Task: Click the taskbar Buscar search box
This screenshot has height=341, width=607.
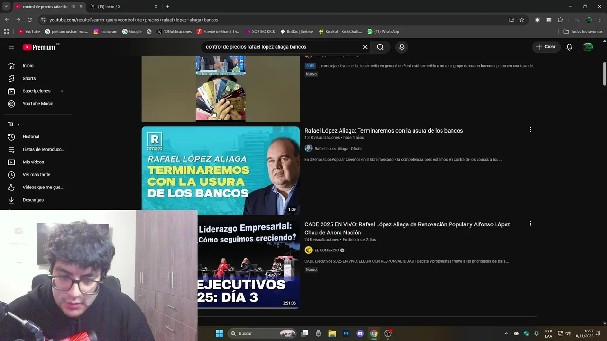Action: point(263,333)
